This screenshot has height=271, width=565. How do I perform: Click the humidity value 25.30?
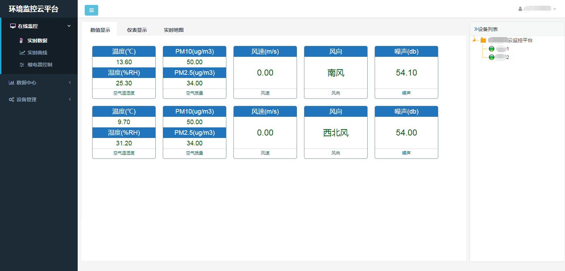(x=124, y=83)
